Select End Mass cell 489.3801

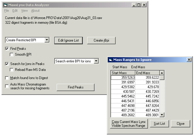[147, 115]
